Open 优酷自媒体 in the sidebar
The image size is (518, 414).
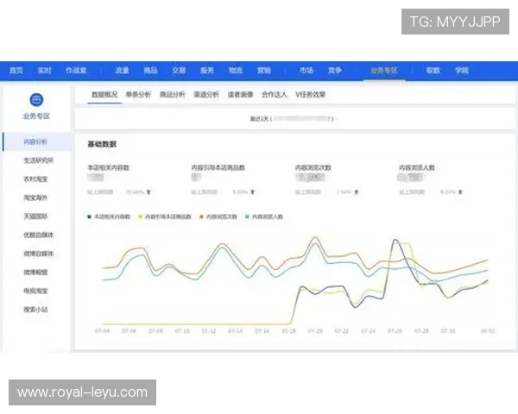[38, 235]
